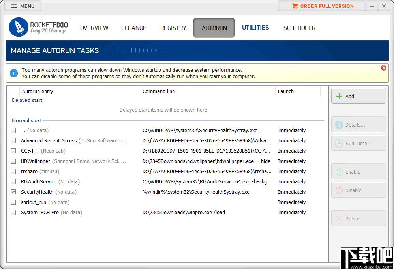Click the Delete X icon
This screenshot has width=394, height=269.
339,219
